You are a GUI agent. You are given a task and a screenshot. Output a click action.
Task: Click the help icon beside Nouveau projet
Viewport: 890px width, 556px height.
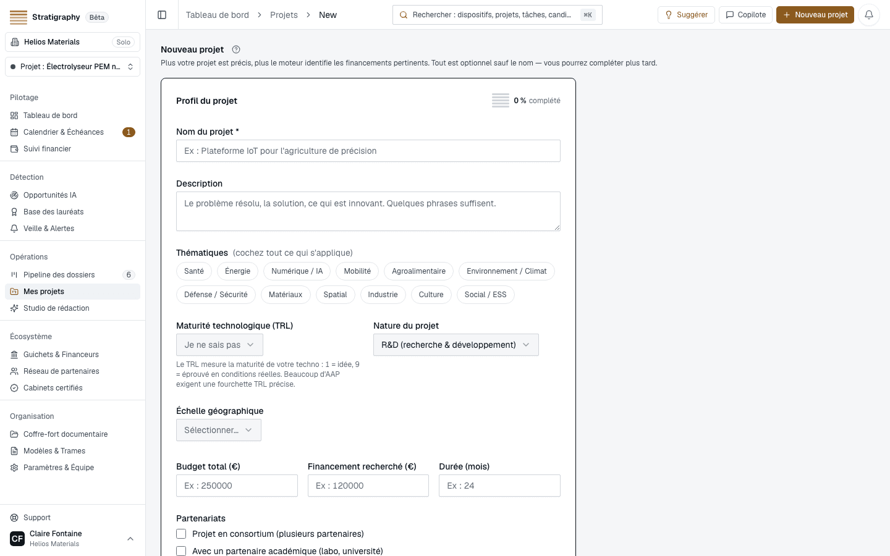236,49
